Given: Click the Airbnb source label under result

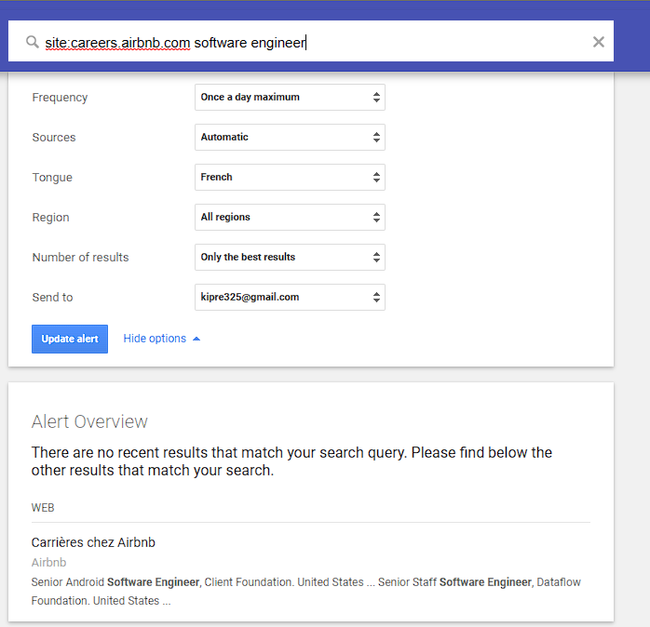Looking at the screenshot, I should tap(49, 563).
